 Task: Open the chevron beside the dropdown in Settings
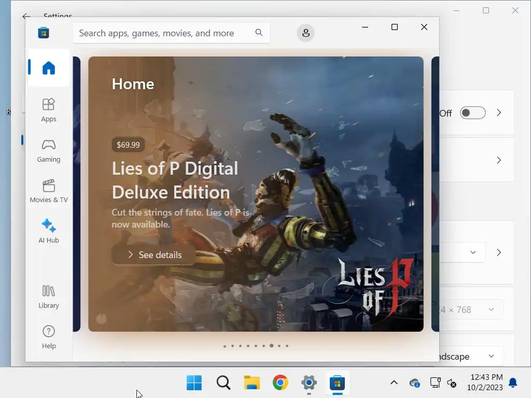(499, 252)
